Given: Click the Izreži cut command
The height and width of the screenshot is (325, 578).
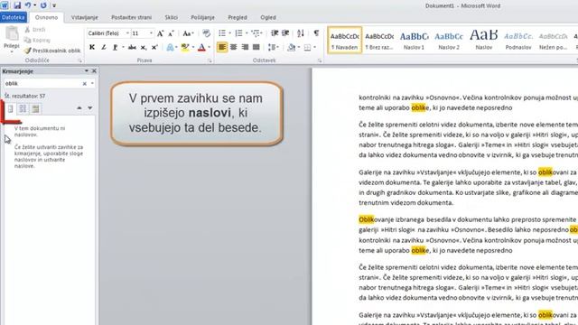Looking at the screenshot, I should coord(35,30).
